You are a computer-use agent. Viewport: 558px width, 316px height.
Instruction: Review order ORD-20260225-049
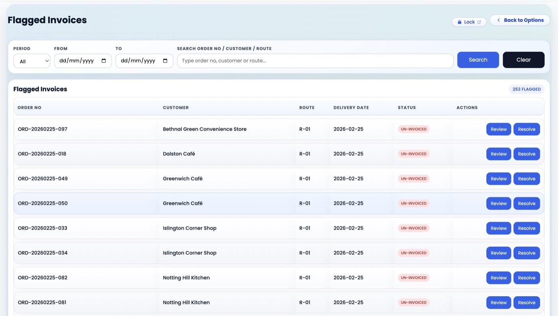coord(499,178)
